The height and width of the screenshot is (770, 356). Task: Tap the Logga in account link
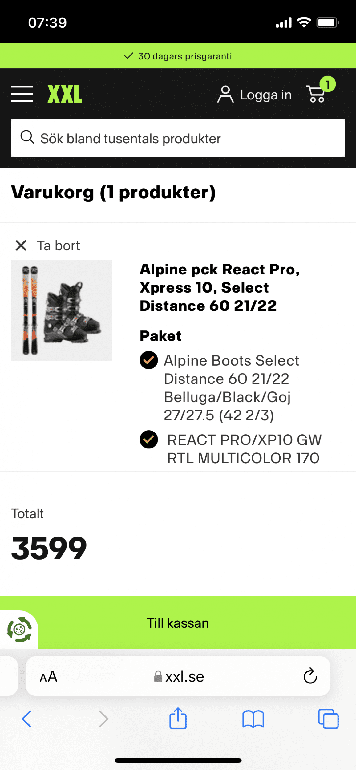point(254,95)
